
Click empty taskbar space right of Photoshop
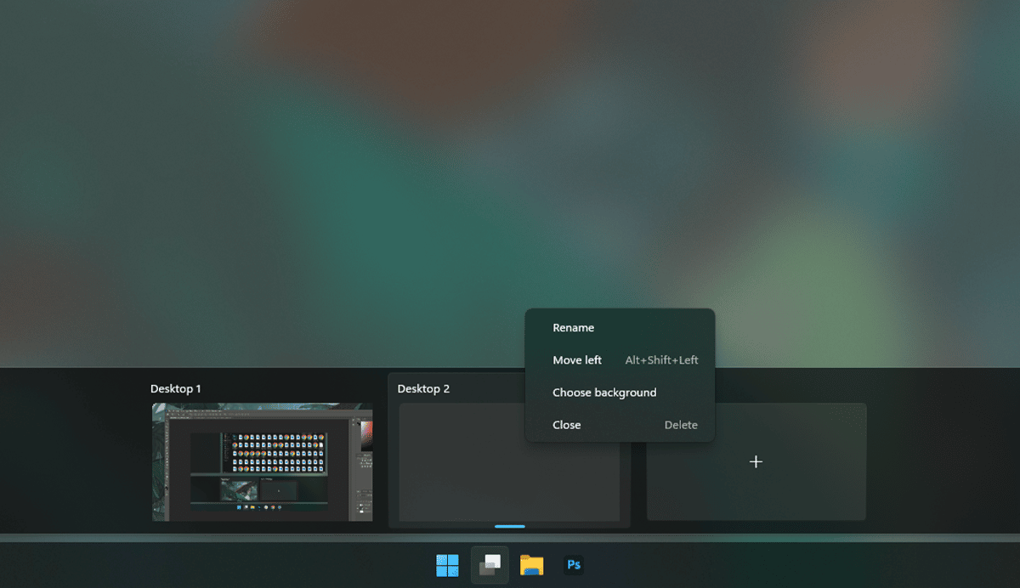pyautogui.click(x=765, y=565)
